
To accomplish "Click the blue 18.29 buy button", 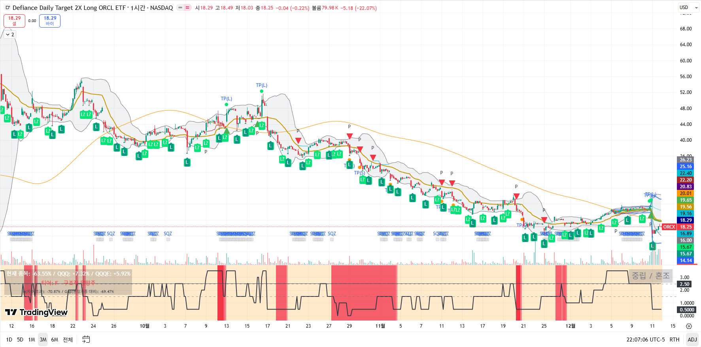I will tap(50, 21).
